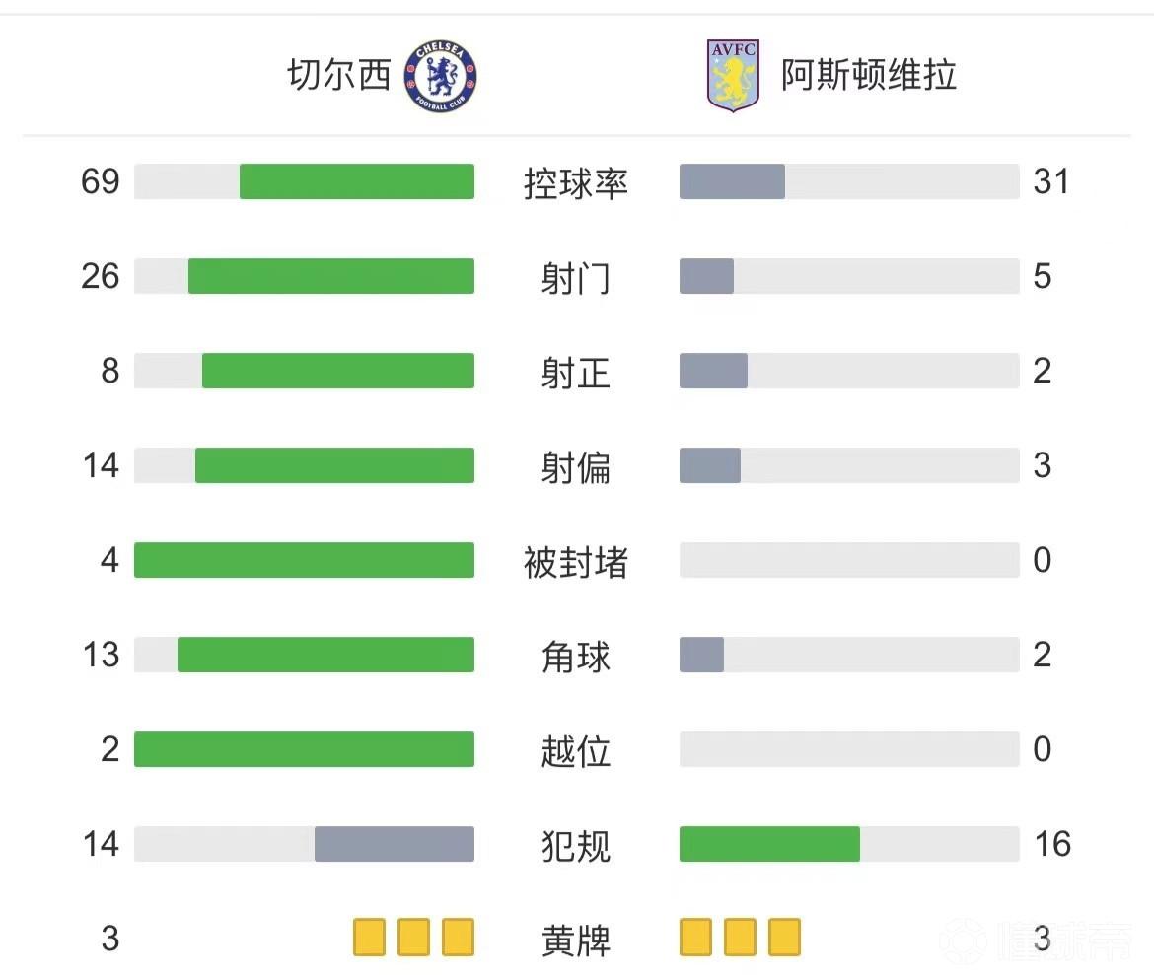The height and width of the screenshot is (975, 1154).
Task: Click the 角球 corner kicks label
Action: (576, 657)
